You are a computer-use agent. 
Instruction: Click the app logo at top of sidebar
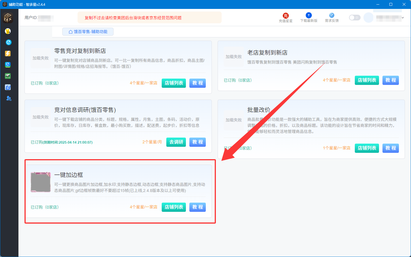[x=8, y=18]
